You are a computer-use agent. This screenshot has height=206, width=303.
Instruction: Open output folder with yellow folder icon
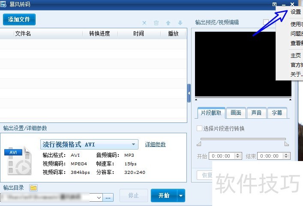coord(33,188)
